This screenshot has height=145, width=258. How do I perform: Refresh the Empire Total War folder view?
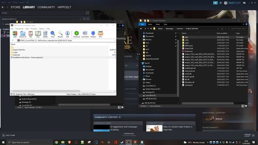pos(222,29)
